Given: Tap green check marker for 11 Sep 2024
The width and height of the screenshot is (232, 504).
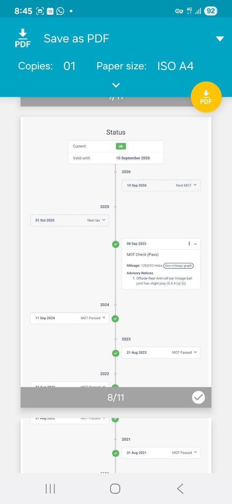Looking at the screenshot, I should pos(116,318).
